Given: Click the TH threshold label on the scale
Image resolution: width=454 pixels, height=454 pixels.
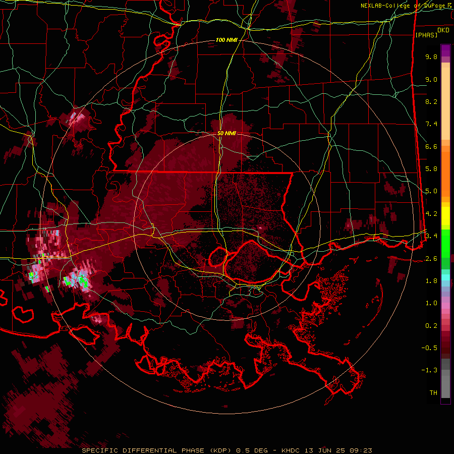Looking at the screenshot, I should (x=433, y=393).
